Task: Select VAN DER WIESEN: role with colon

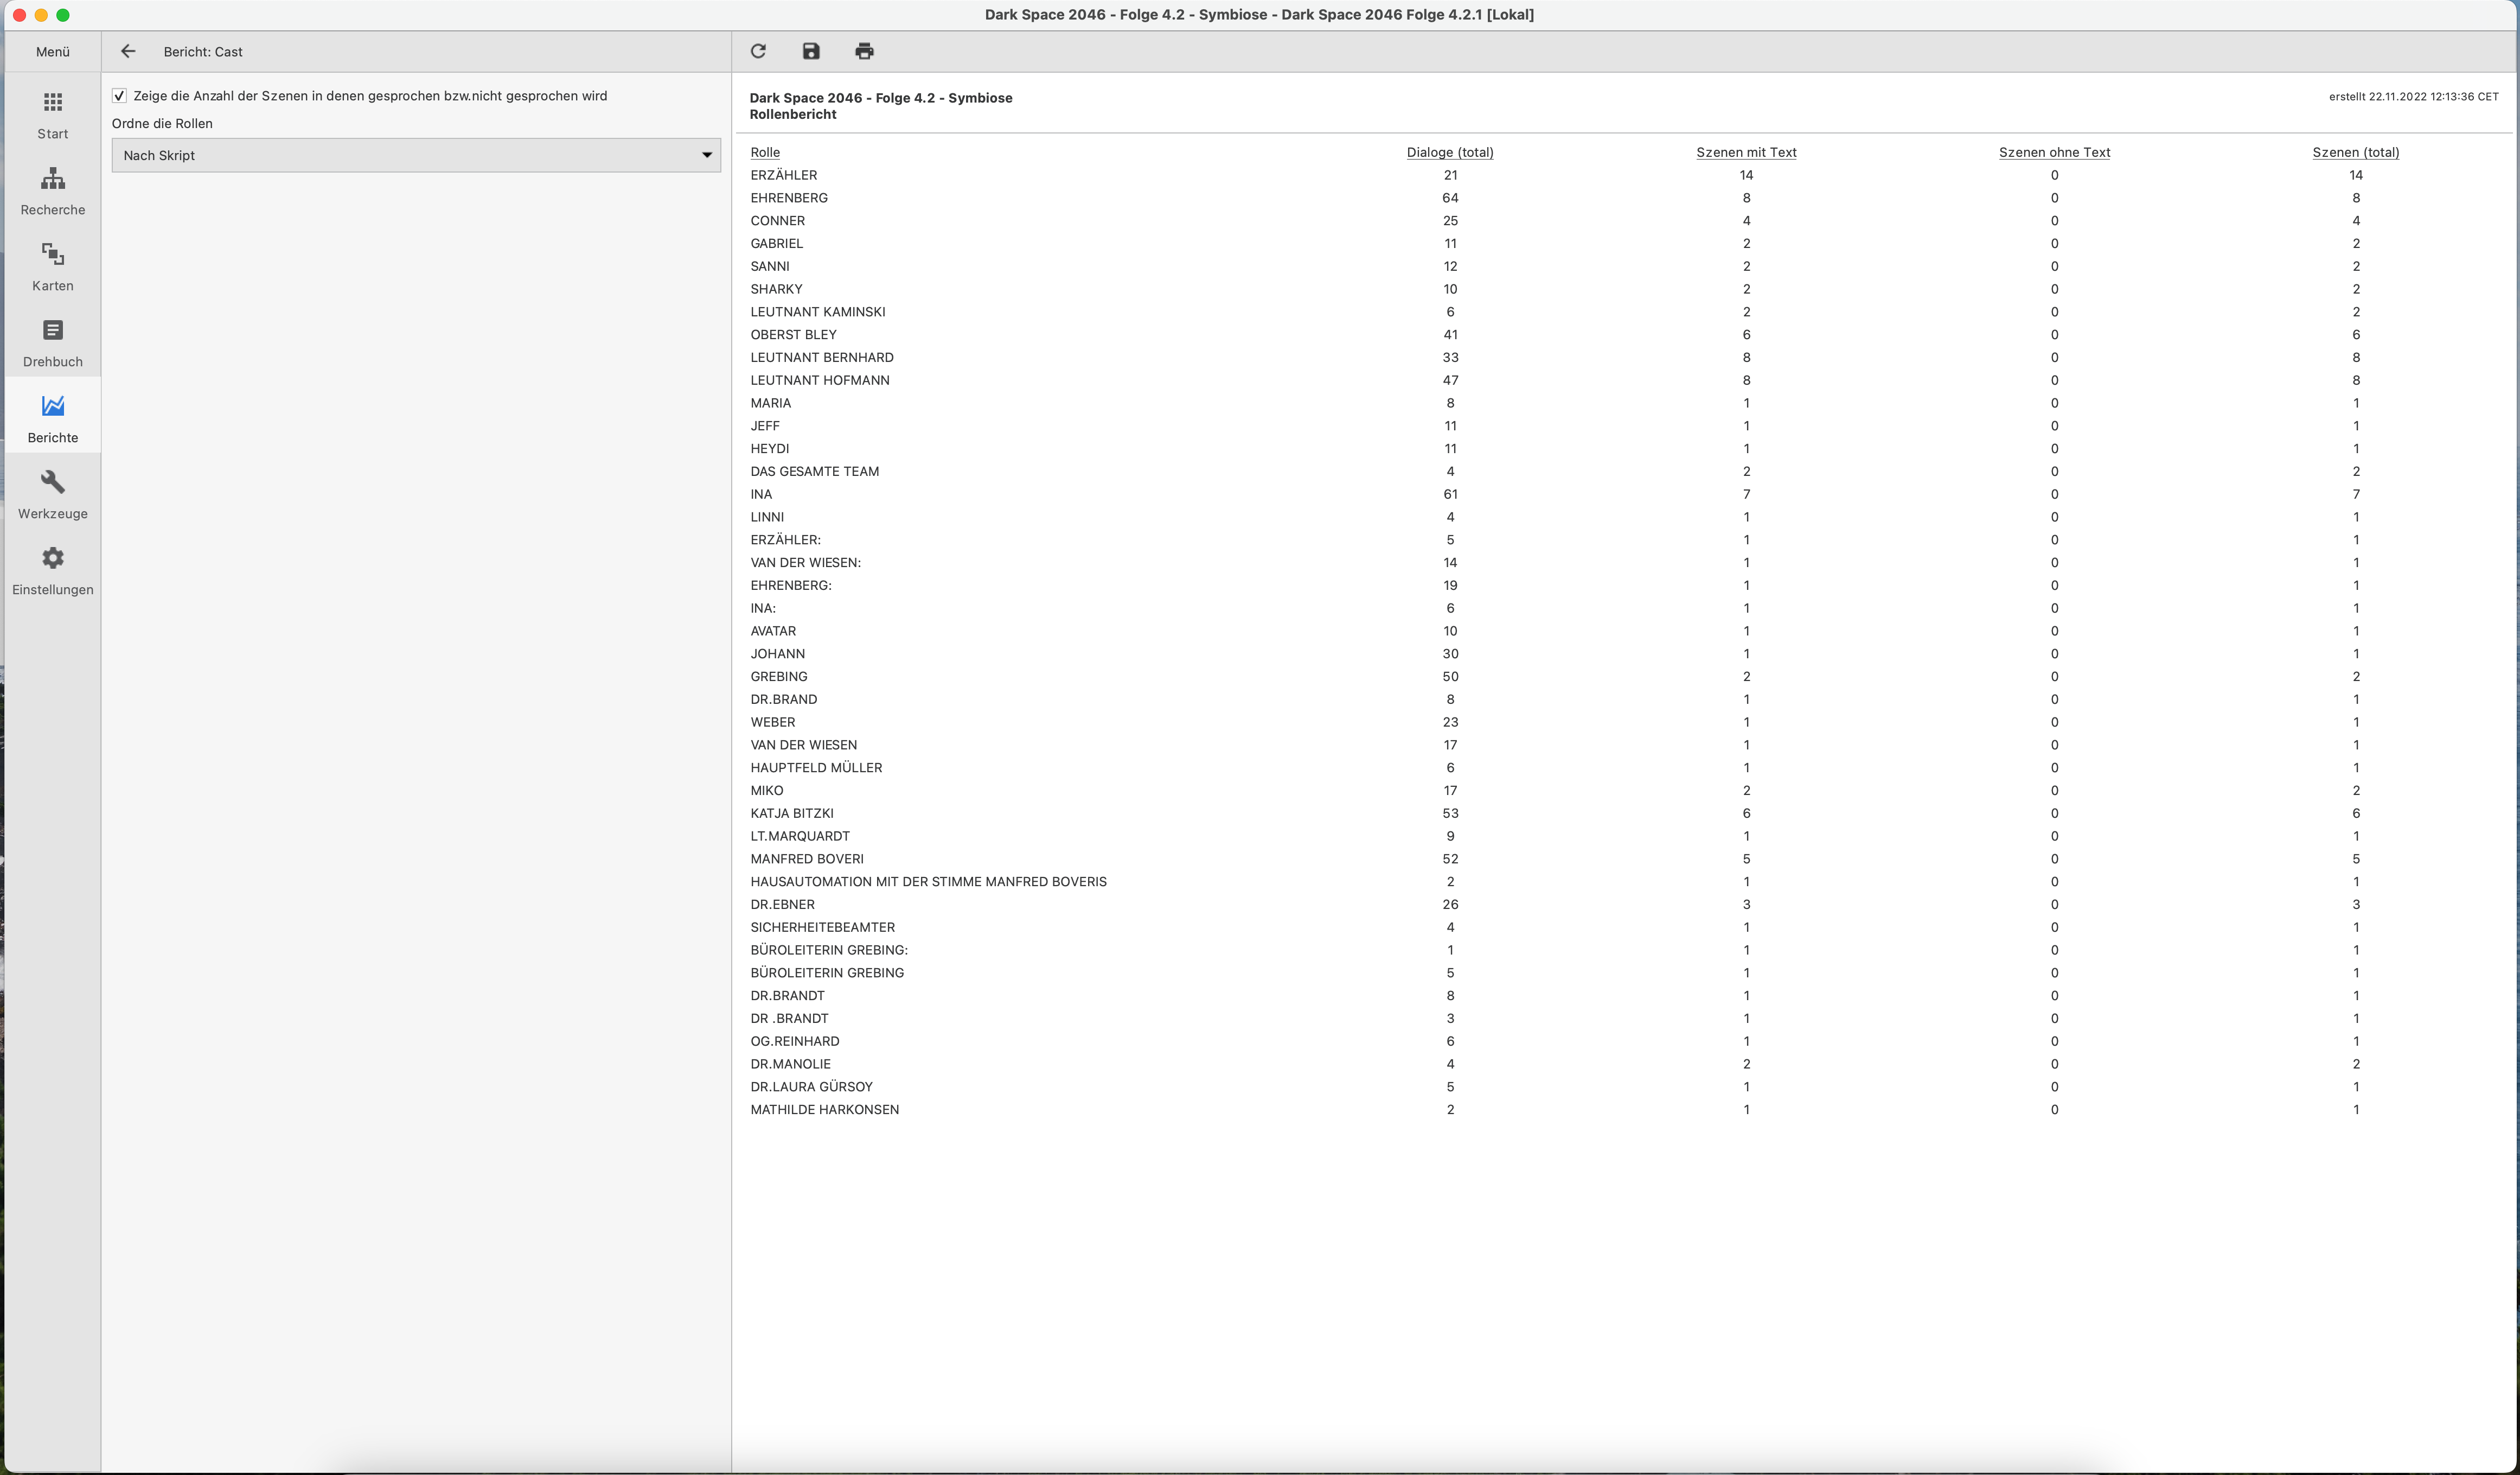Action: [805, 562]
